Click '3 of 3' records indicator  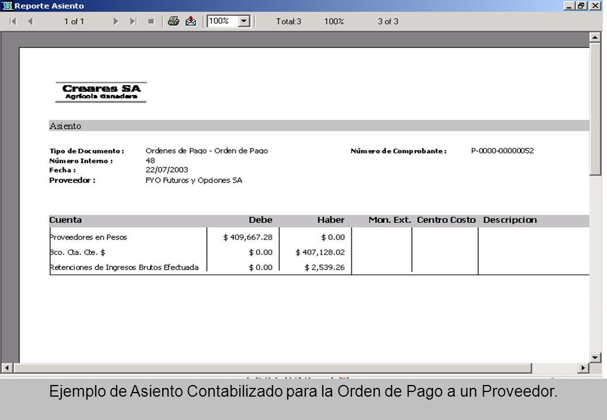pos(388,21)
